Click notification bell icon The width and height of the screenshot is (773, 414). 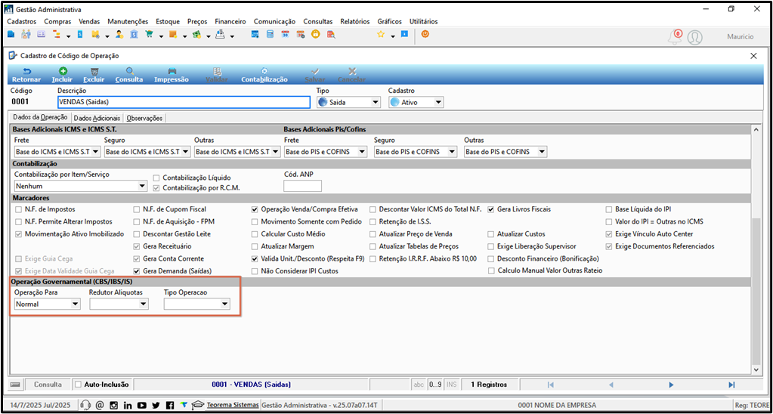pos(674,37)
